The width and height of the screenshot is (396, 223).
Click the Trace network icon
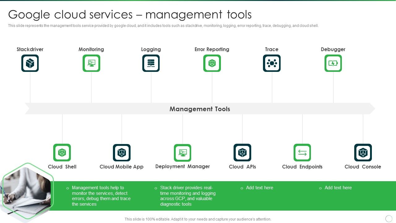272,63
